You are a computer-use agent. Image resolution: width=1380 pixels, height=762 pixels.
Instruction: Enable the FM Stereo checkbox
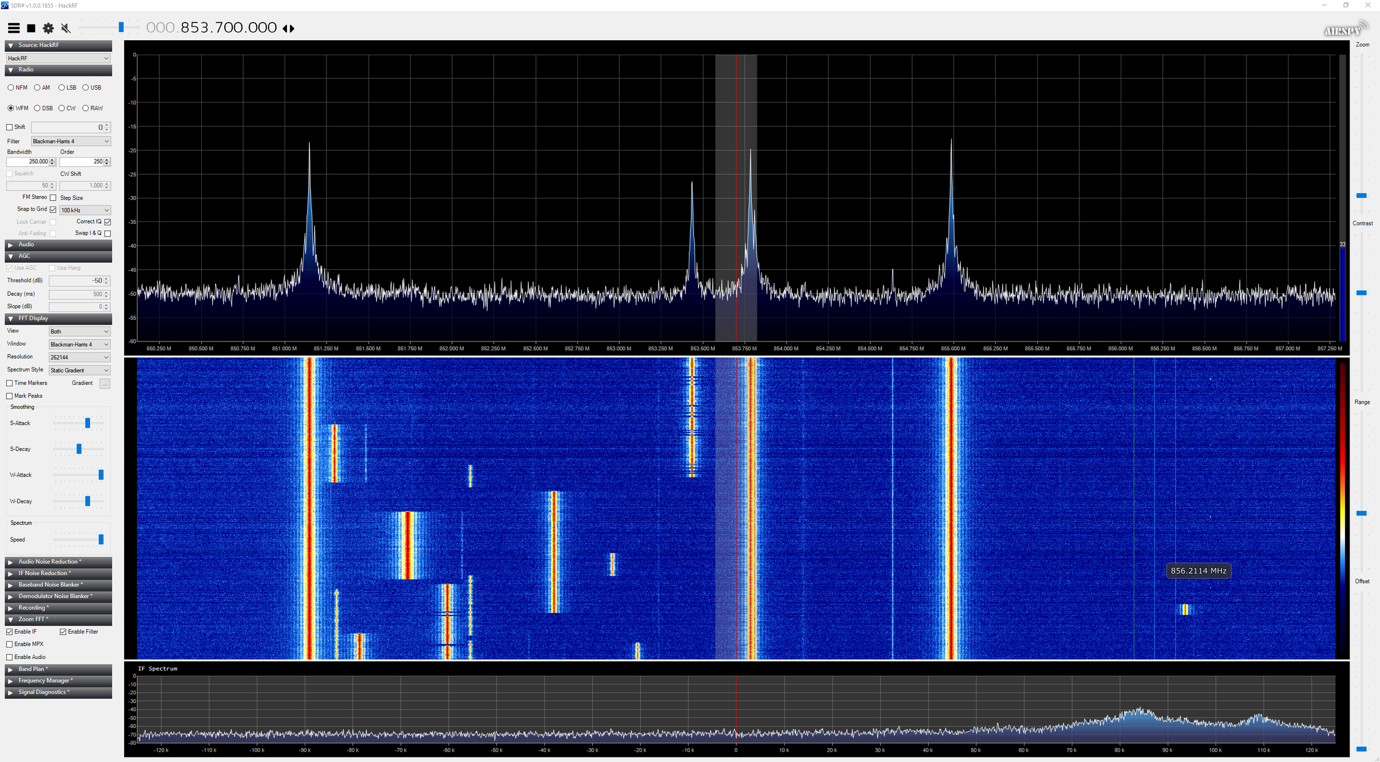coord(53,198)
